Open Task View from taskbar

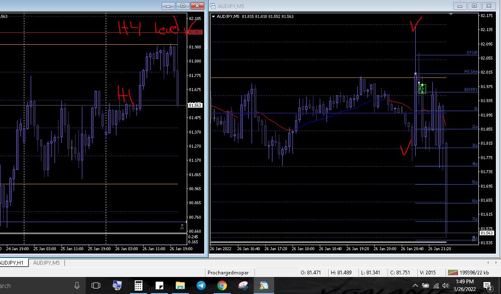[x=96, y=285]
